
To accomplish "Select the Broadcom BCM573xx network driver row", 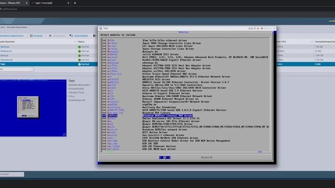I will click(186, 130).
